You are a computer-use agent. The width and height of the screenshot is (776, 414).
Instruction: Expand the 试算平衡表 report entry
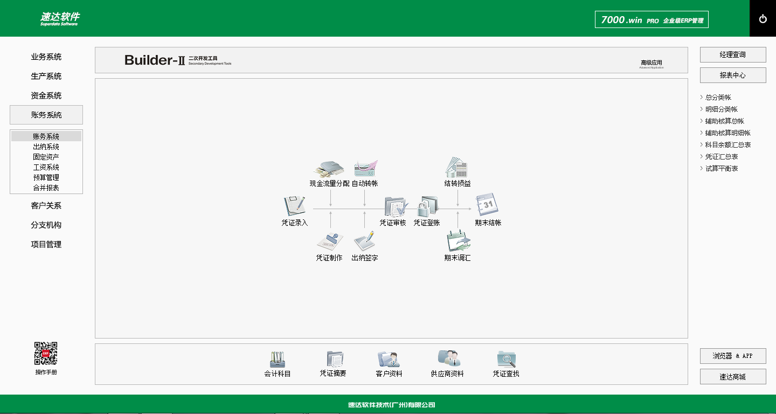pos(722,169)
